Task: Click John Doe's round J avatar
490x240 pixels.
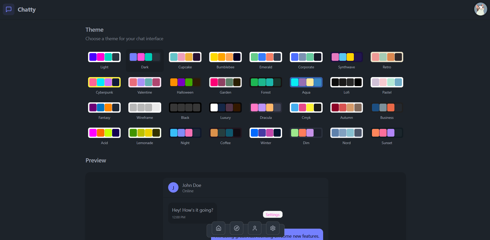Action: [173, 188]
